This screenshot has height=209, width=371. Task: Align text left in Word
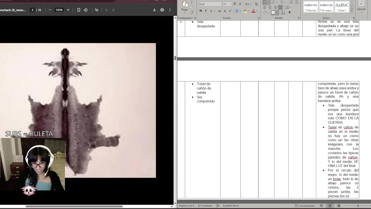coord(265,7)
